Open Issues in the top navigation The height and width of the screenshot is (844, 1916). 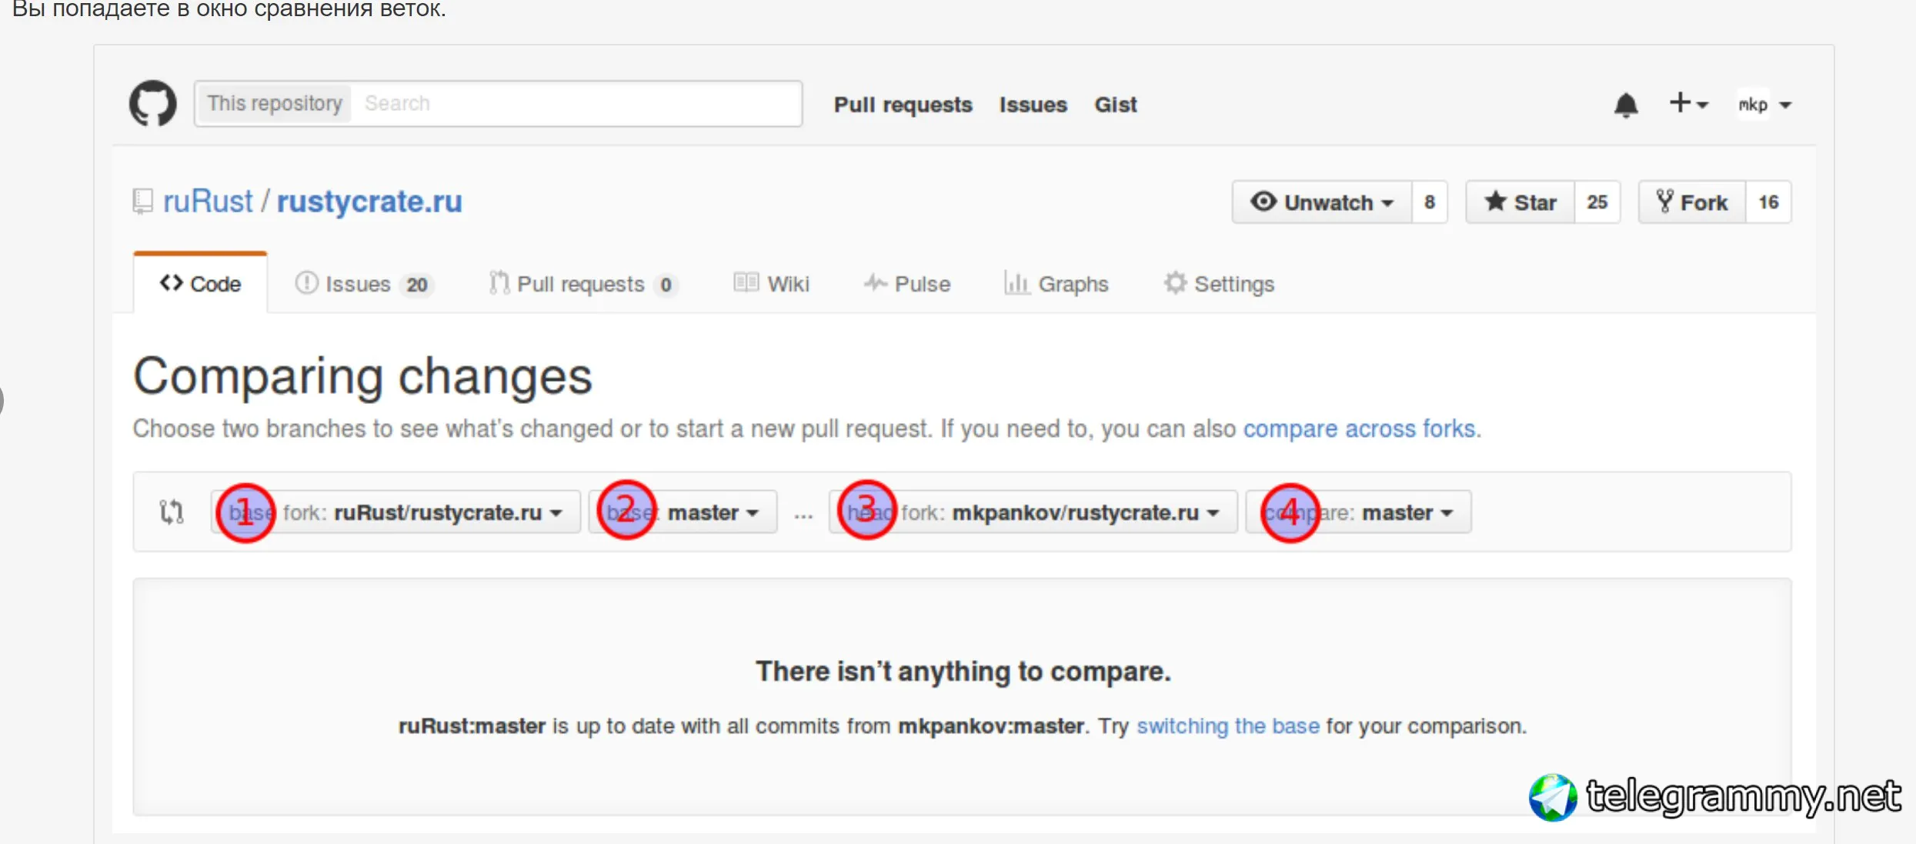point(1033,105)
